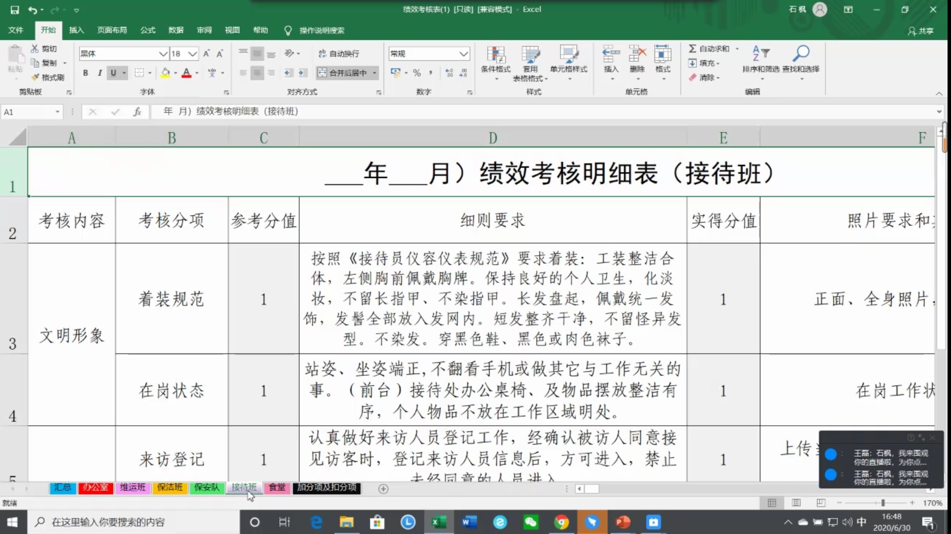Open the font name dropdown
951x534 pixels.
point(163,53)
